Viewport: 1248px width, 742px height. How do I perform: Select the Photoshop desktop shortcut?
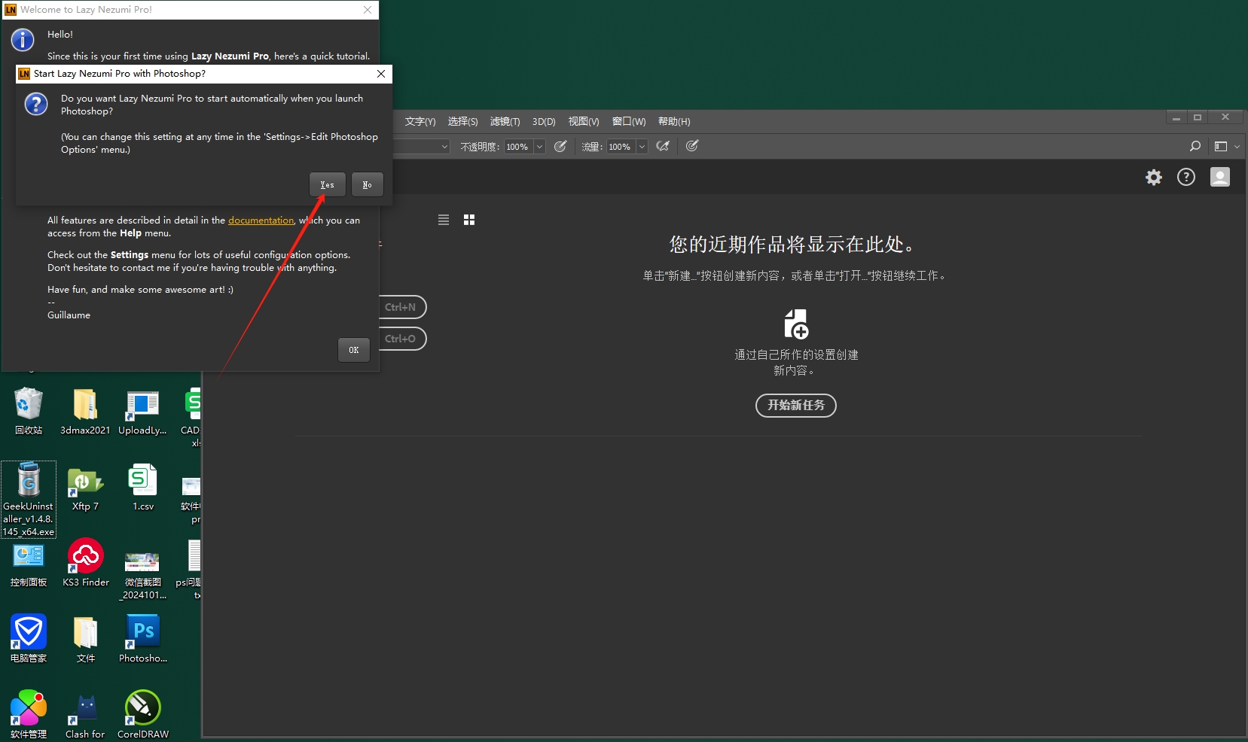(142, 639)
